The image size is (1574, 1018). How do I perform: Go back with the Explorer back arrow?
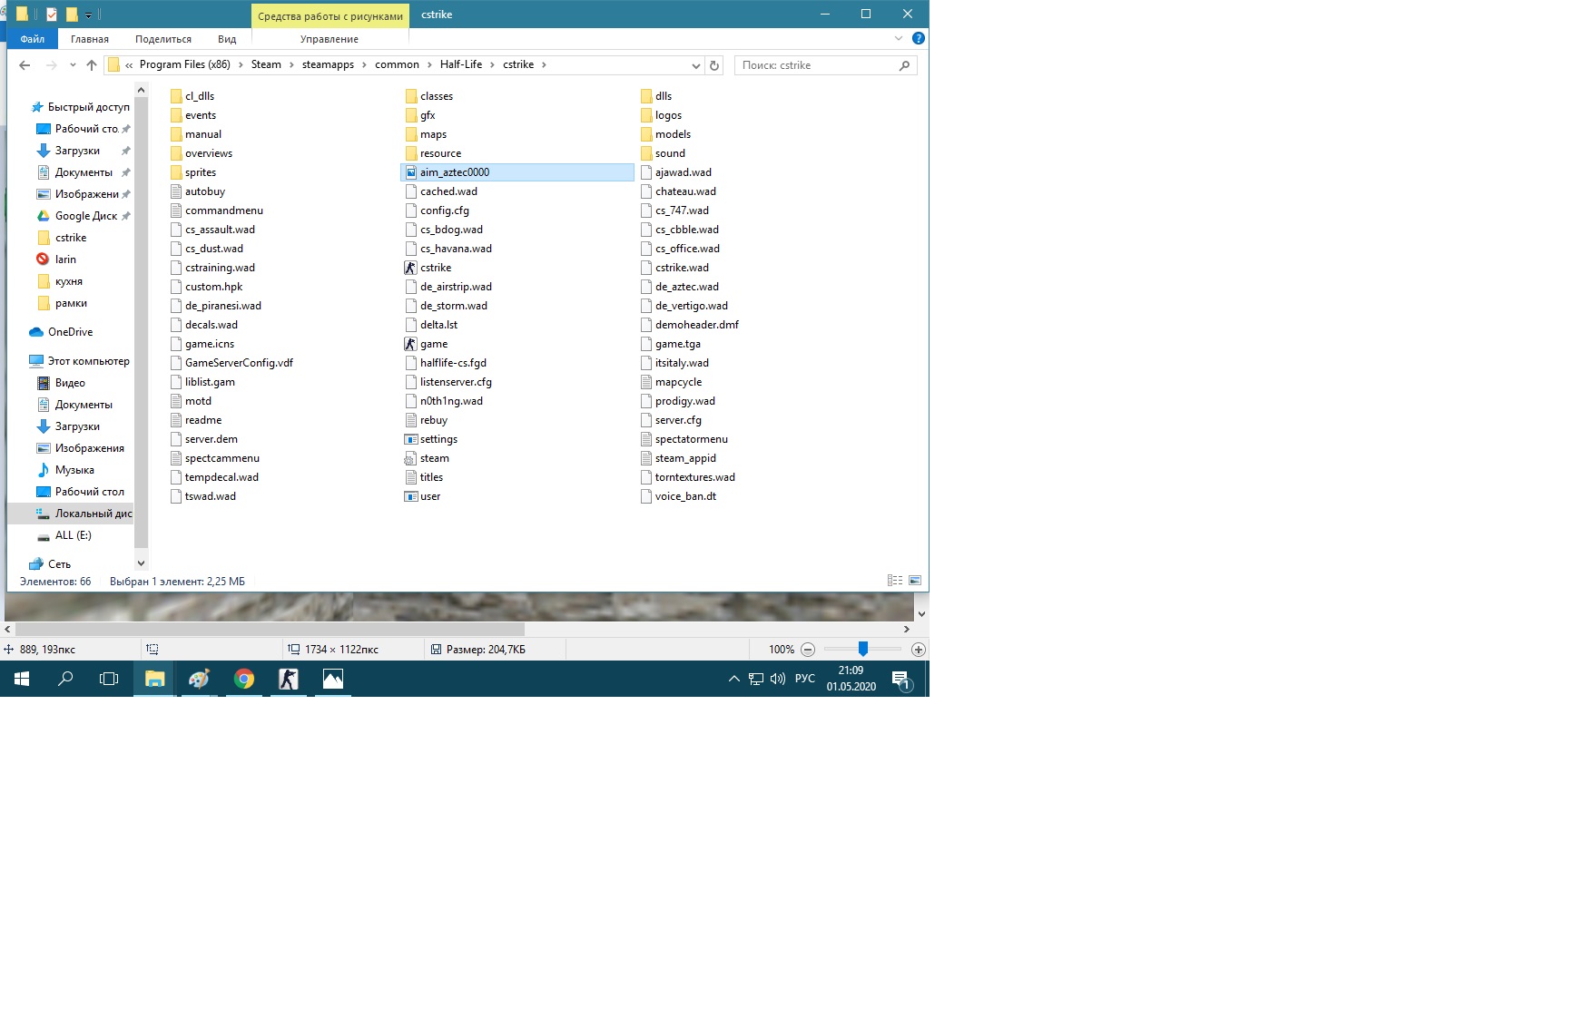point(25,65)
